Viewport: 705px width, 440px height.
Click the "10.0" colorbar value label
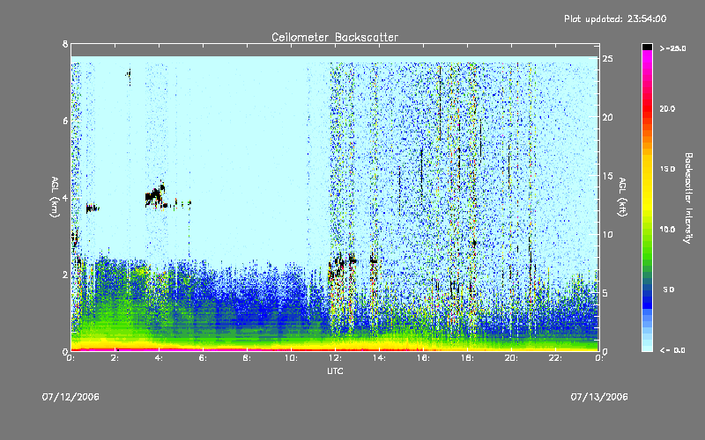667,230
